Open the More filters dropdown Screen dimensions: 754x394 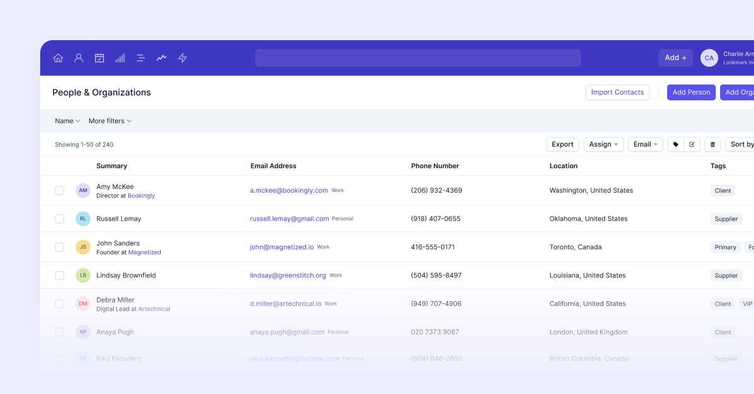point(110,120)
